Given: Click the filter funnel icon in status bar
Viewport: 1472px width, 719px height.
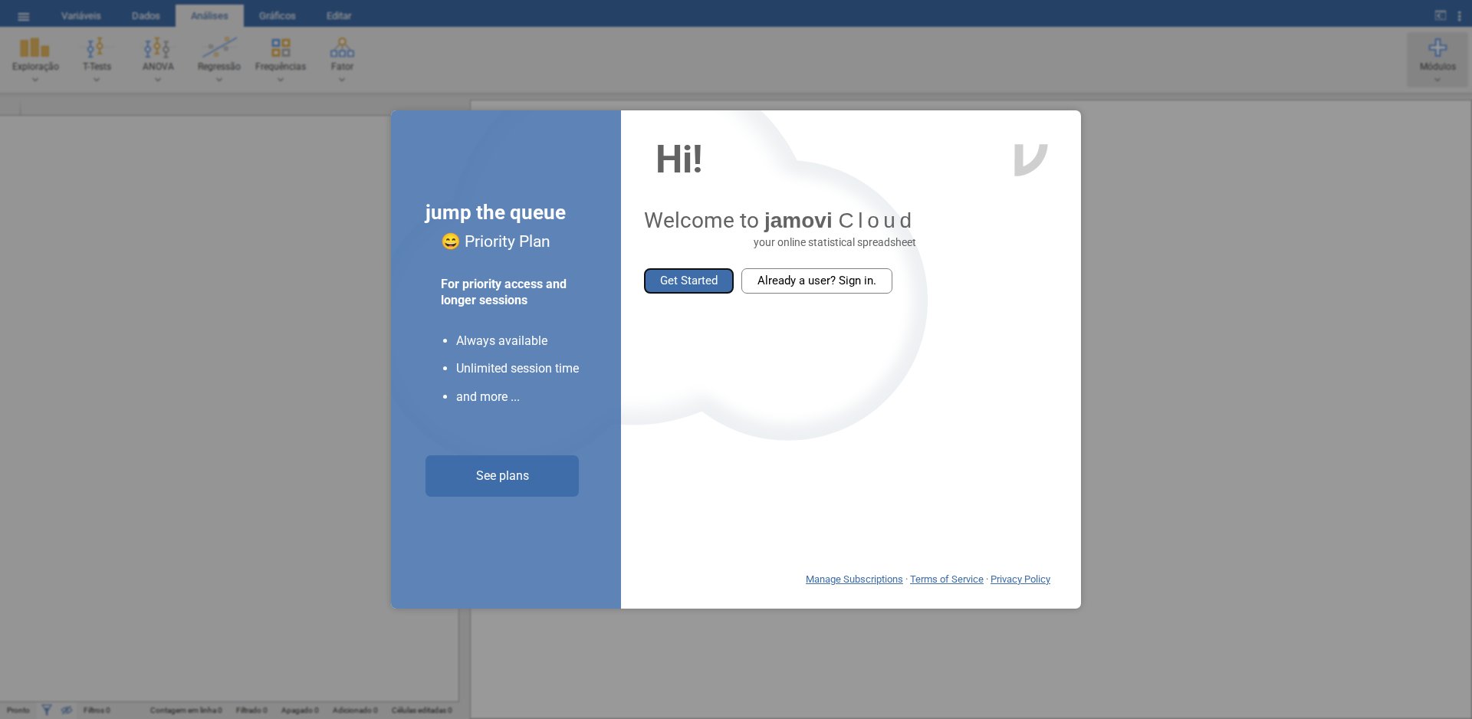Looking at the screenshot, I should click(x=47, y=710).
